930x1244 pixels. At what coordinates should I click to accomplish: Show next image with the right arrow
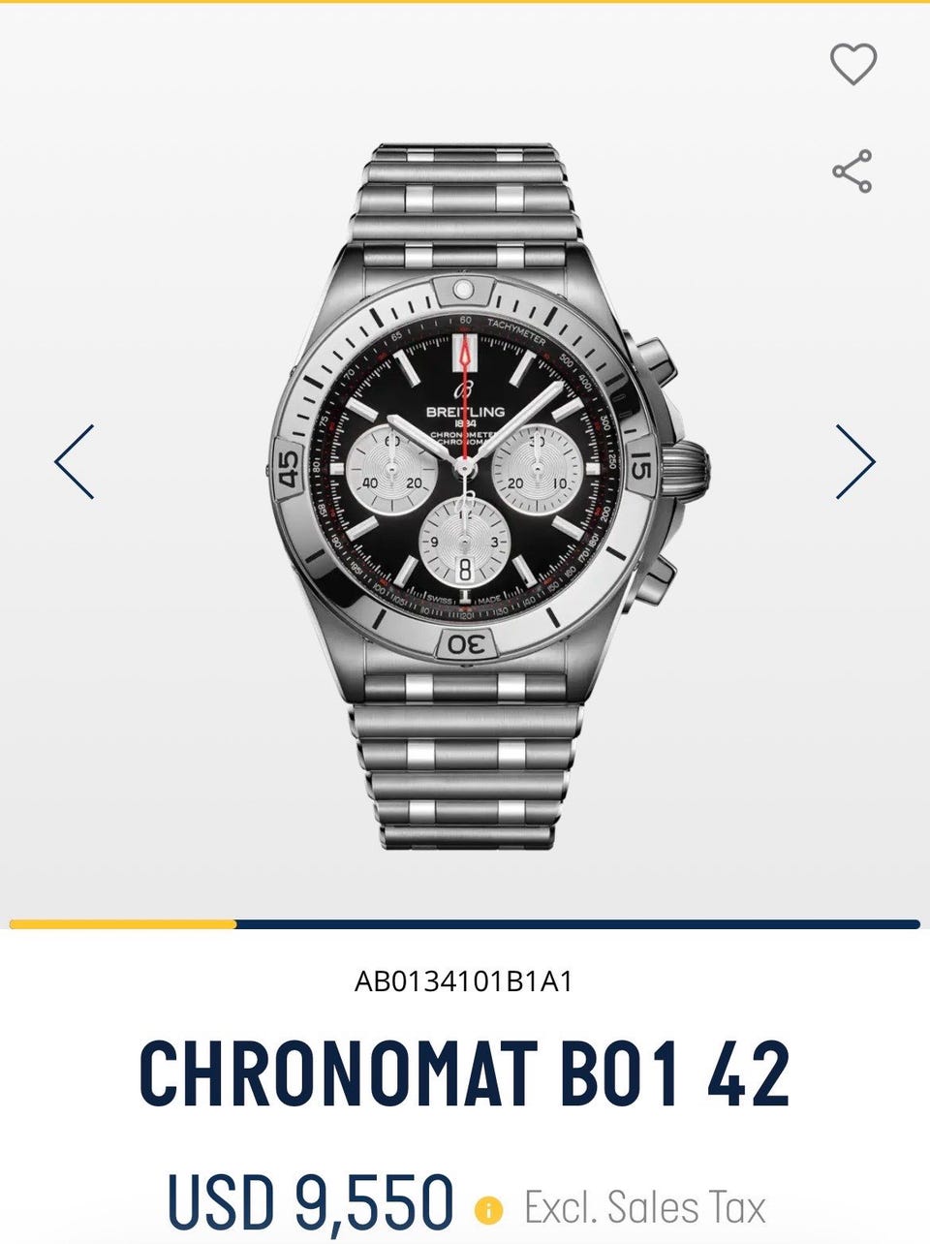coord(855,461)
